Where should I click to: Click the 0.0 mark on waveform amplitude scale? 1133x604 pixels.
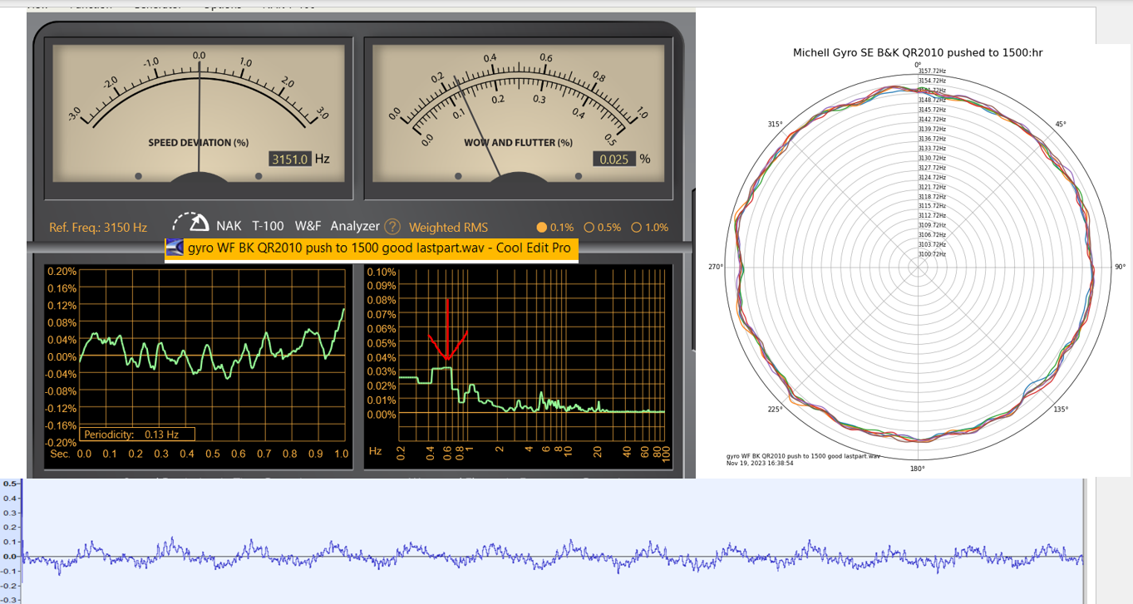point(10,556)
